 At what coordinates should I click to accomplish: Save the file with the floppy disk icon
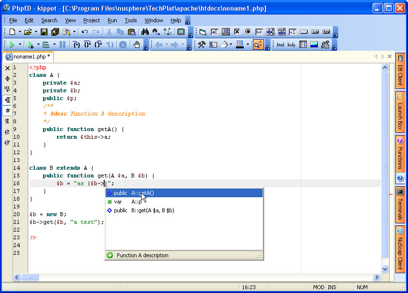[x=44, y=32]
